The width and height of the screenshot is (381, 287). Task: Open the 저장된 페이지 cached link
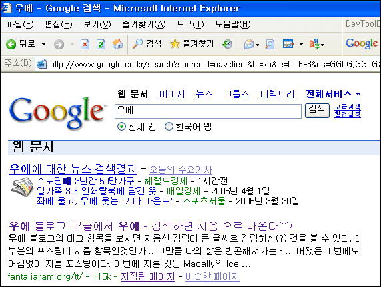[148, 276]
